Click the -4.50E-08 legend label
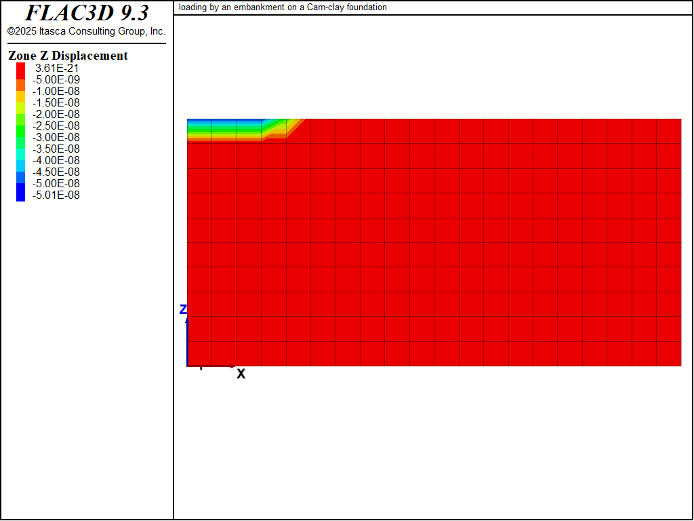Screen dimensions: 694x521 pyautogui.click(x=57, y=172)
